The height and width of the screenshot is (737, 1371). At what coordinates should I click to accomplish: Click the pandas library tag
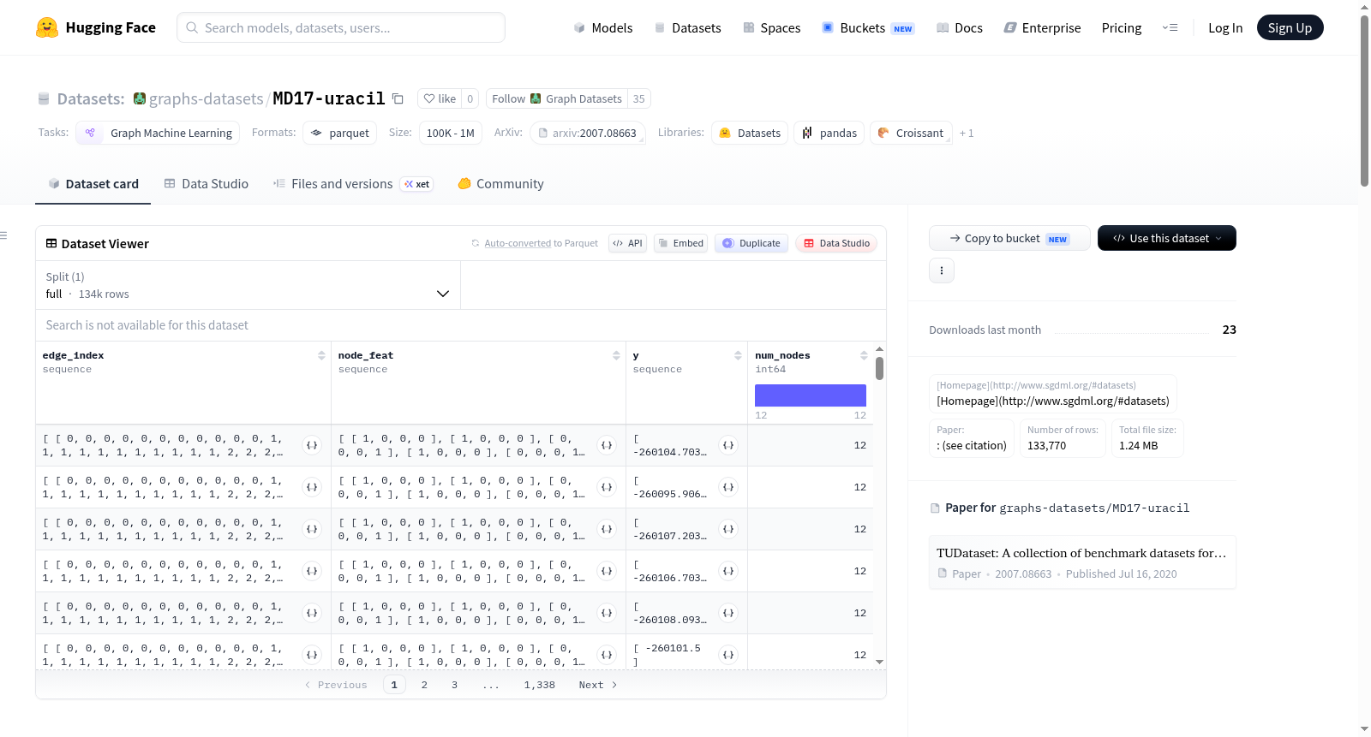[829, 133]
